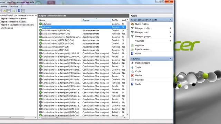Select Assistenza remota (TCP-Out) row with Pubblico profile
This screenshot has height=124, width=221.
click(82, 47)
